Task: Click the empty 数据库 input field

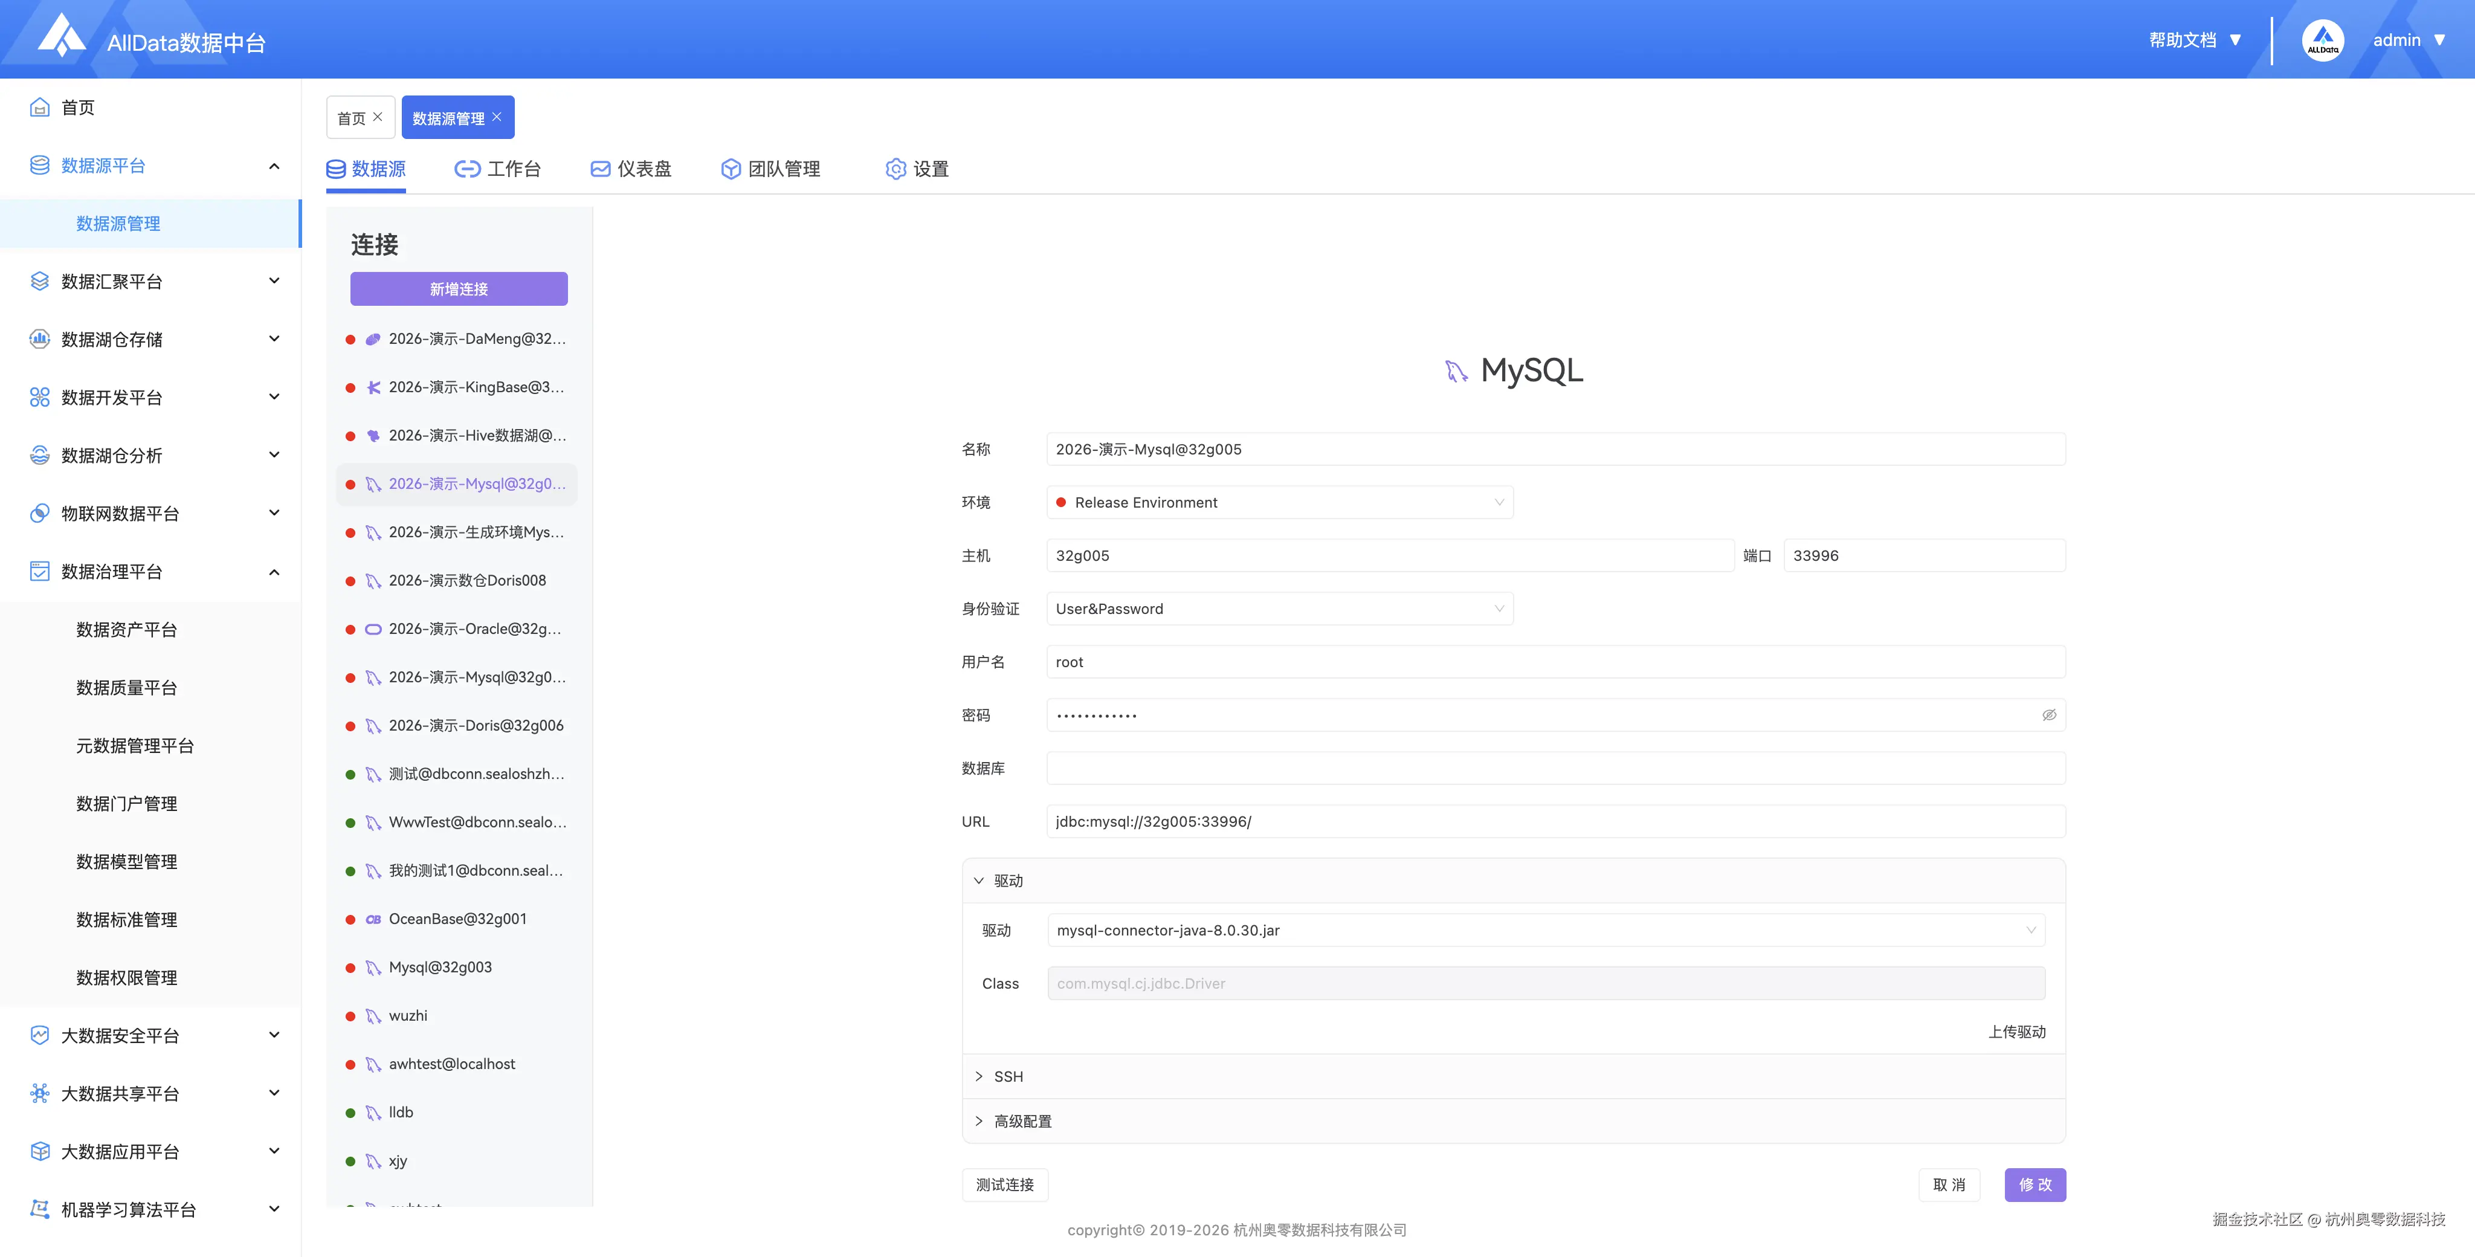Action: 1555,769
